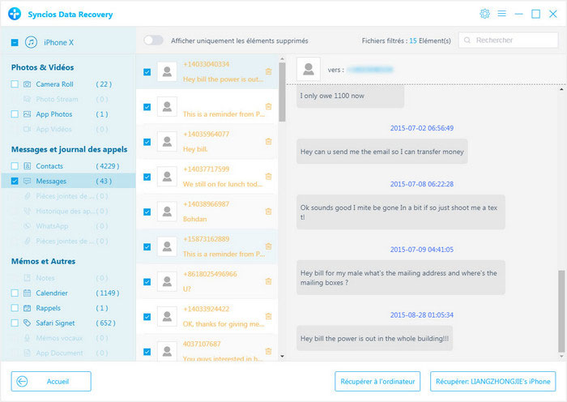567x402 pixels.
Task: Toggle show only deleted items switch
Action: click(153, 41)
